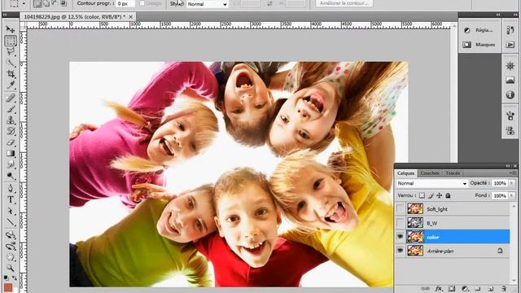Reset default foreground and background colors
The width and height of the screenshot is (521, 293).
(x=7, y=278)
